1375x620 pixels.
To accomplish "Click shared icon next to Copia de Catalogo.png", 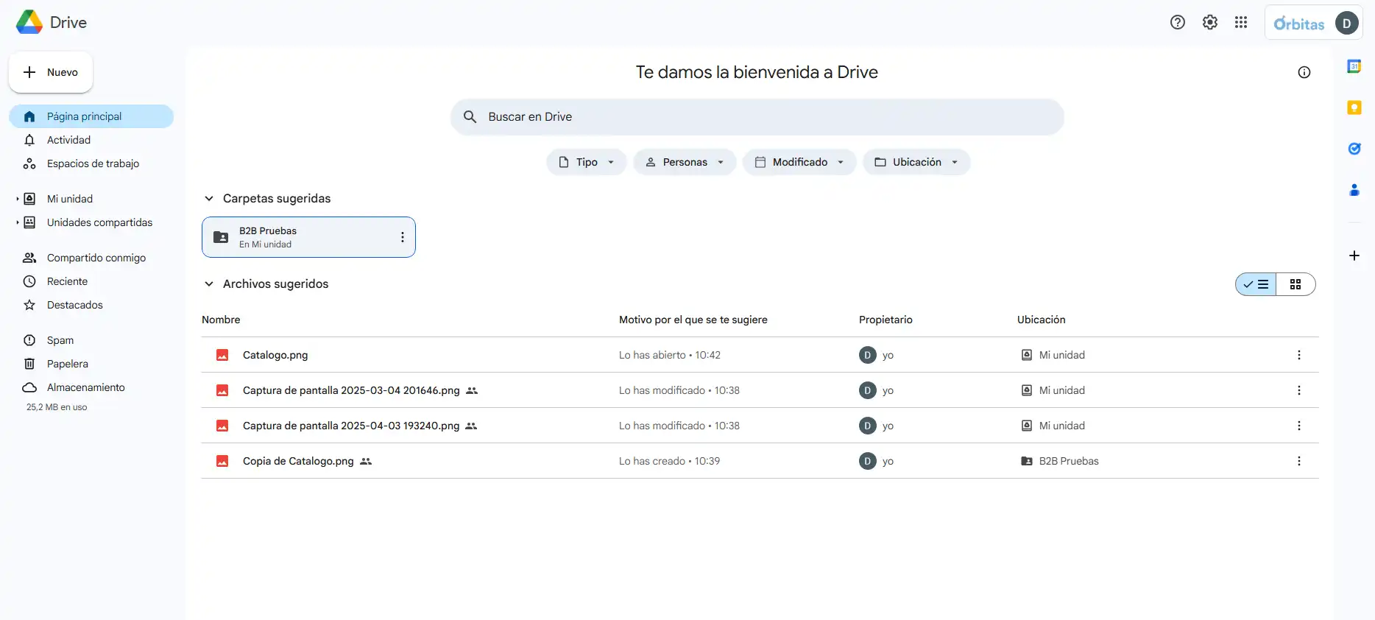I will 366,461.
